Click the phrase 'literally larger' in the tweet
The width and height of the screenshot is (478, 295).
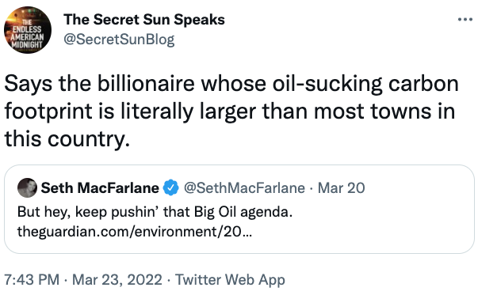click(188, 112)
